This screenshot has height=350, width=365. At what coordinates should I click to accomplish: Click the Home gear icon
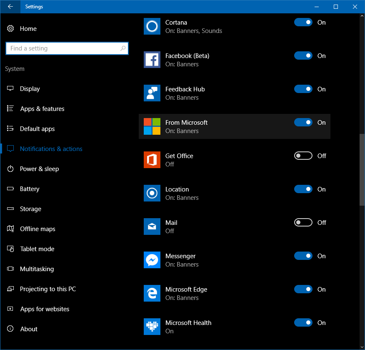tap(11, 29)
